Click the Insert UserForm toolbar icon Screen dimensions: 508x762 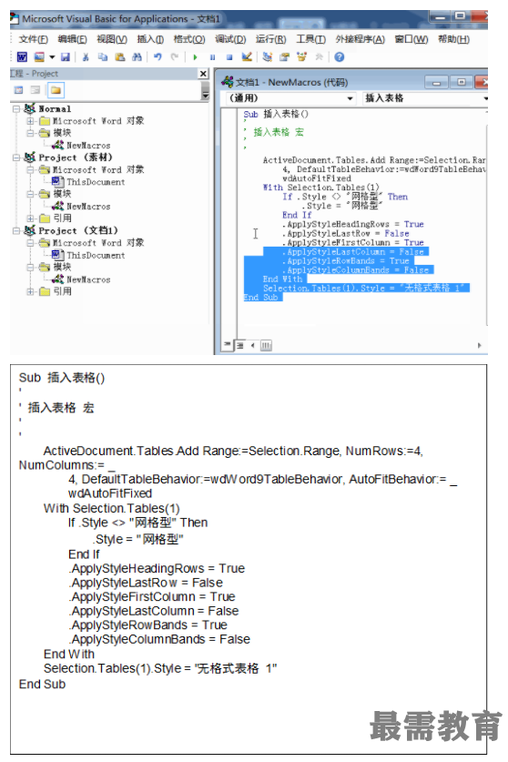pyautogui.click(x=39, y=56)
